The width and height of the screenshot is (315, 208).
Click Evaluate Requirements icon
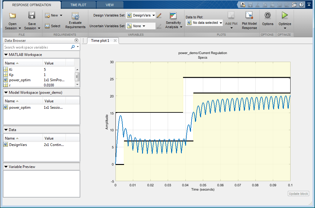[x=75, y=16]
